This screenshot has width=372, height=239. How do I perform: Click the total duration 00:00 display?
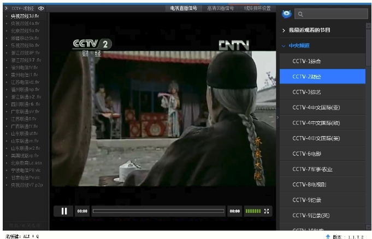click(235, 211)
